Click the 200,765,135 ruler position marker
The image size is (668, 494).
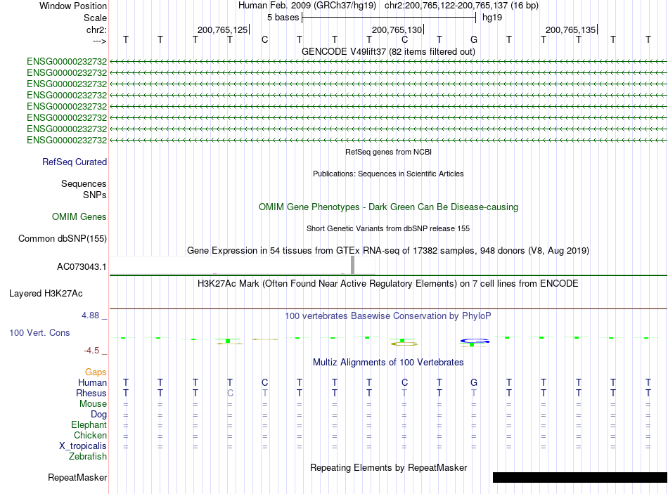[x=571, y=30]
